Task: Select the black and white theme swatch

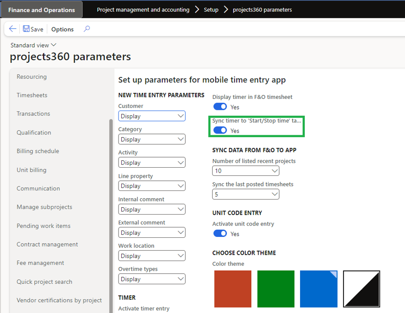Action: coord(361,289)
